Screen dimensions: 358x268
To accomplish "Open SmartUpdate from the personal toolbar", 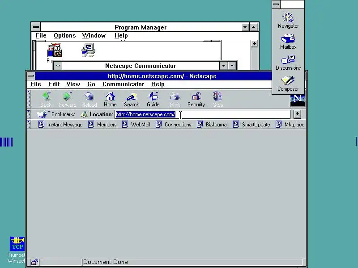I will coord(251,125).
